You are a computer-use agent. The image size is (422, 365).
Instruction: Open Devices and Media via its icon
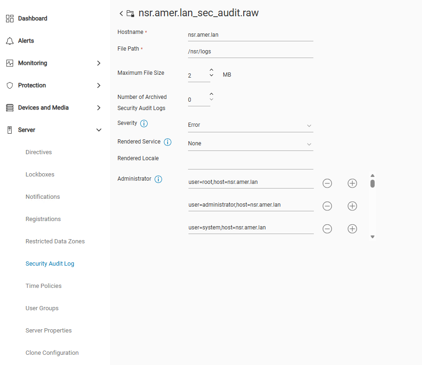pos(10,107)
